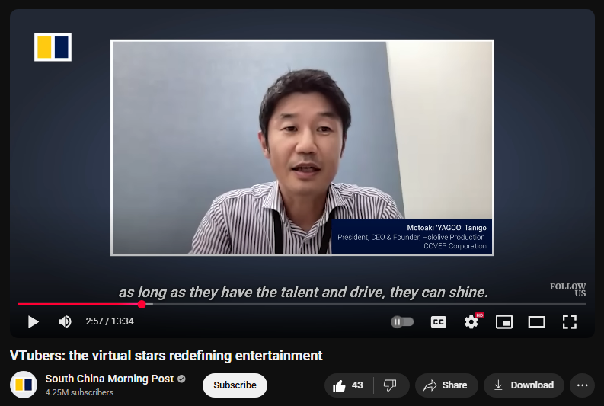Click the red progress bar scrubber handle

142,305
